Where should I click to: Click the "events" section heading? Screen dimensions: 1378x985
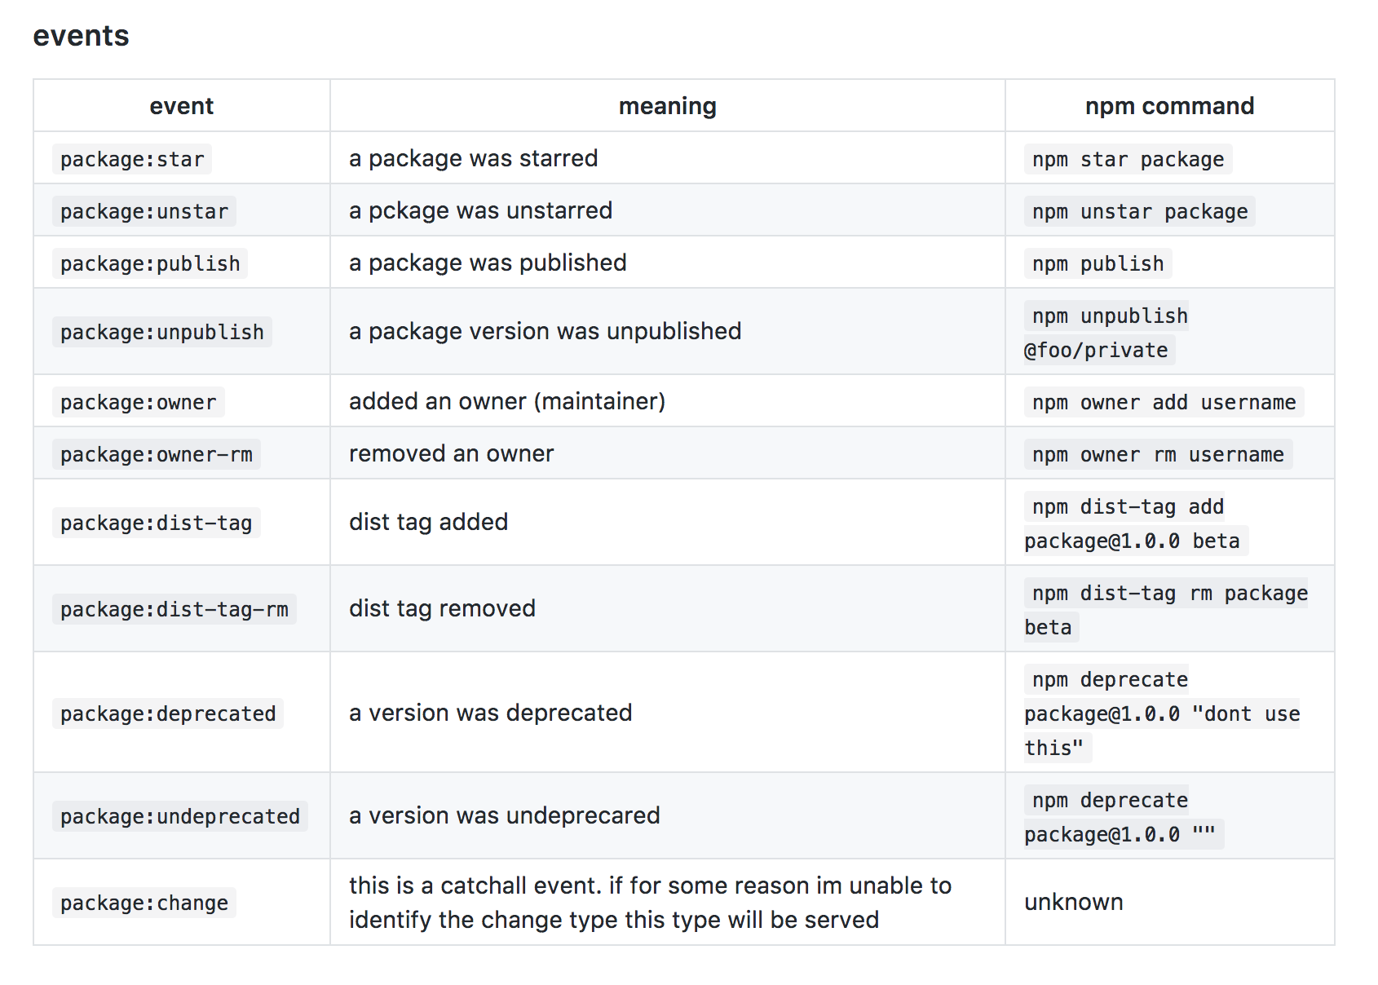point(81,36)
